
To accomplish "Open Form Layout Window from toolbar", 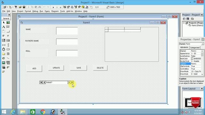I will (x=72, y=7).
